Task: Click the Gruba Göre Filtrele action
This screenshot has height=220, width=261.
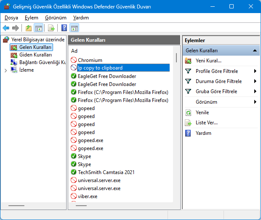Action: pos(216,91)
